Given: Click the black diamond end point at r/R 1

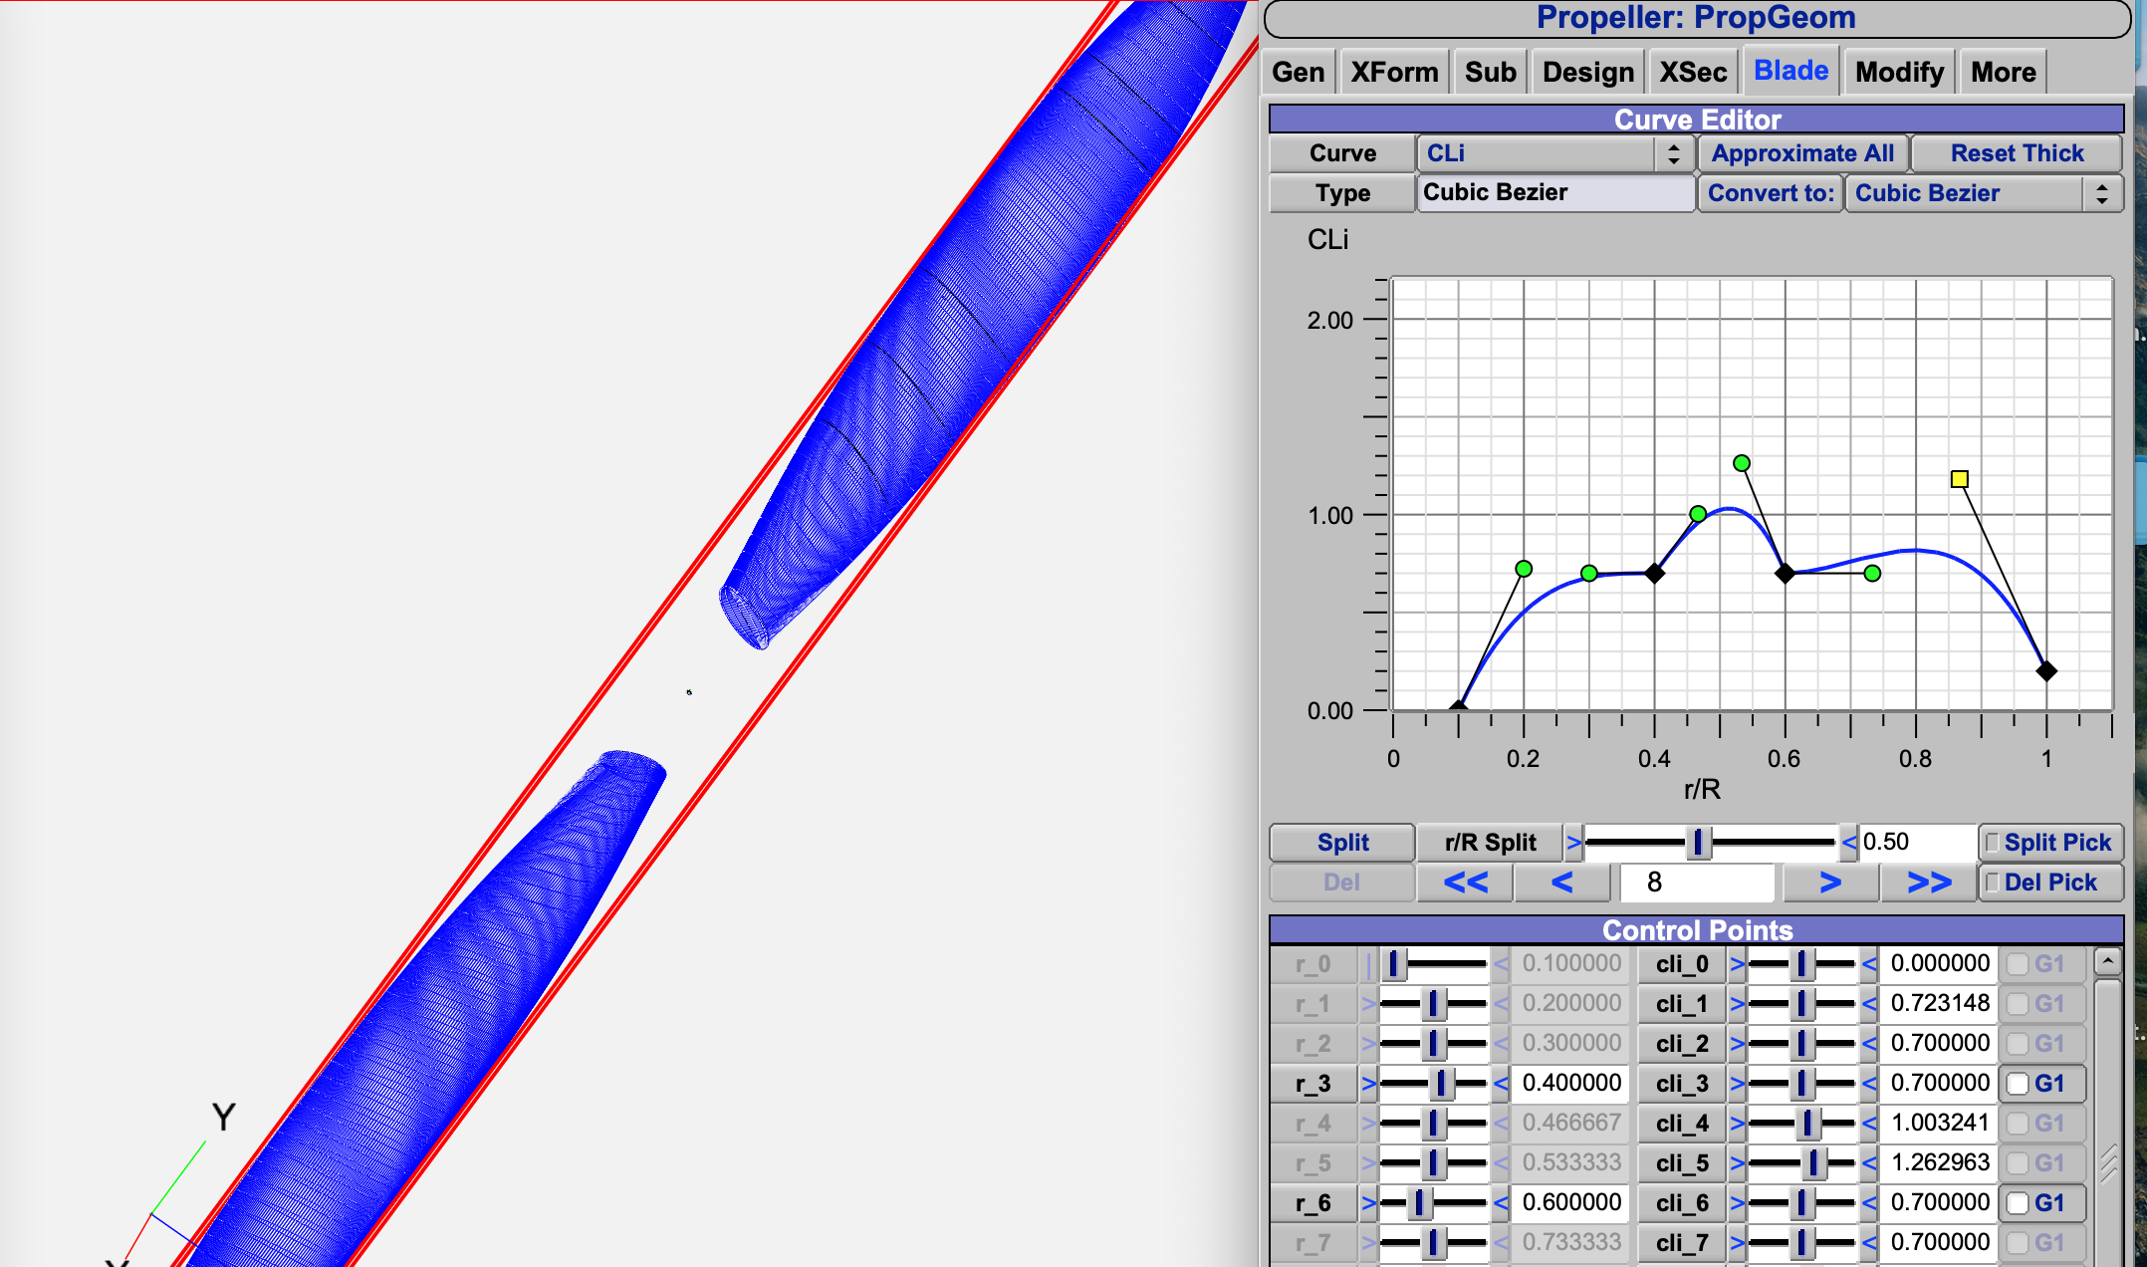Looking at the screenshot, I should tap(2045, 671).
